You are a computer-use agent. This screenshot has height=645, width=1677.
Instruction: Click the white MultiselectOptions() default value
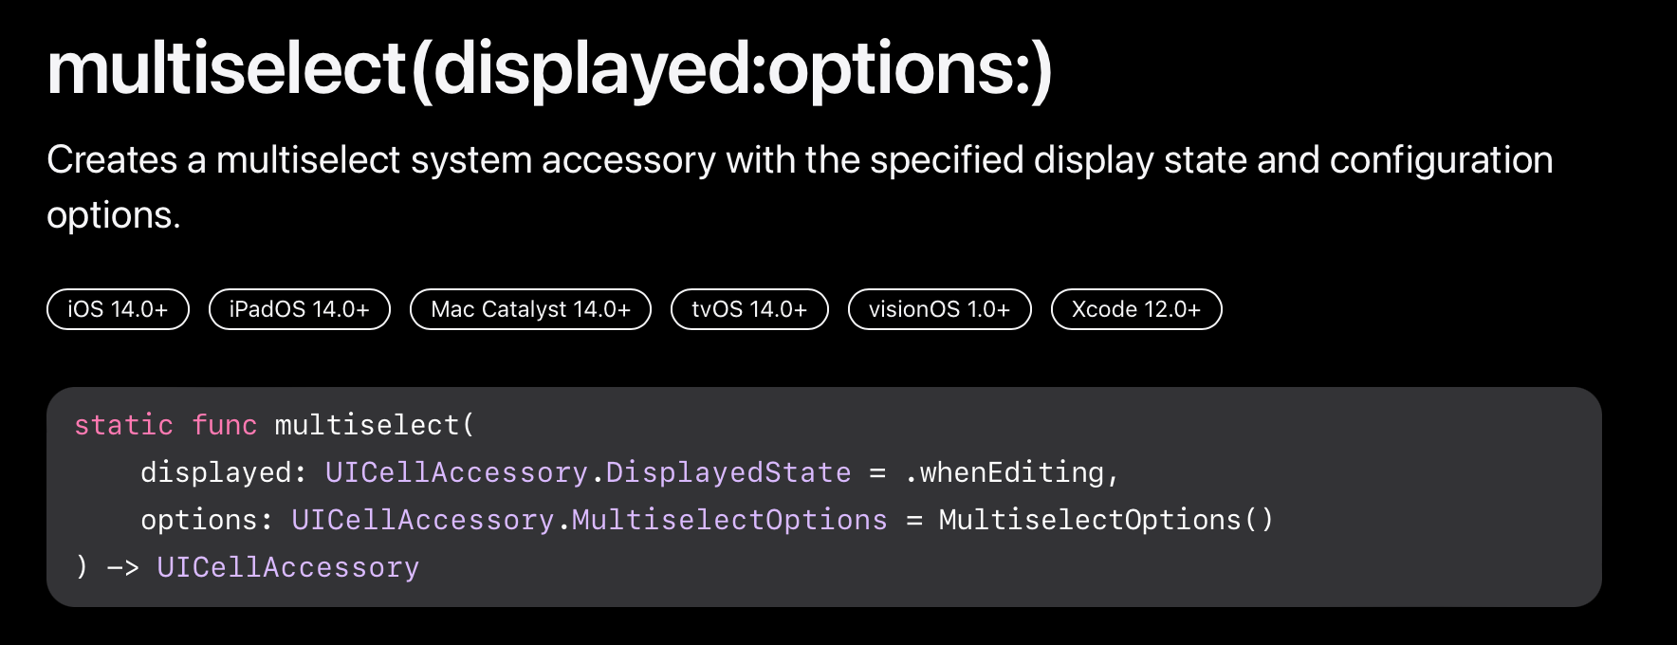[x=1105, y=520]
